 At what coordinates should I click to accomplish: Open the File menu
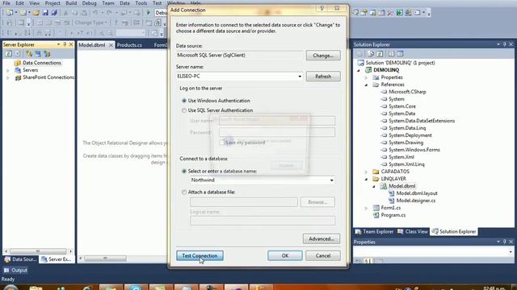6,3
